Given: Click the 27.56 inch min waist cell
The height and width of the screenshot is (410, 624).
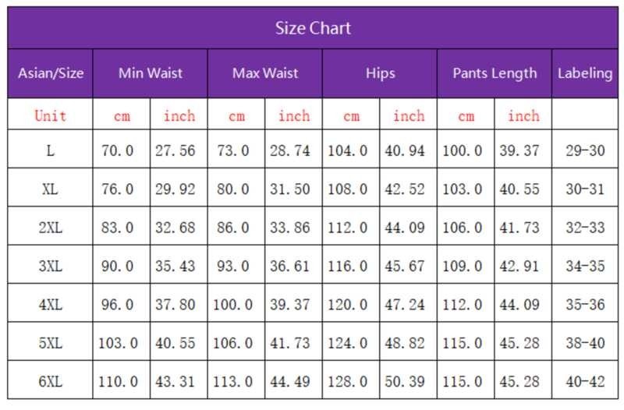Looking at the screenshot, I should [179, 150].
